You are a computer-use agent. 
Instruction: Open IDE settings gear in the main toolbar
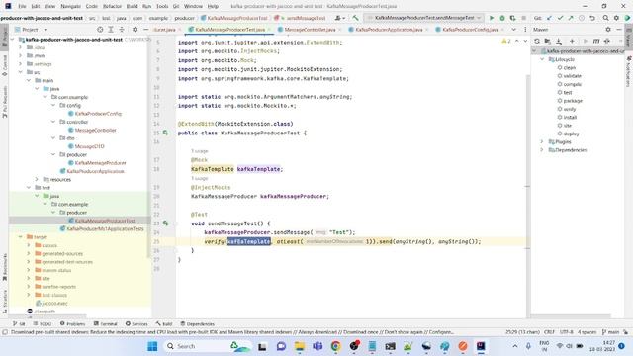616,18
